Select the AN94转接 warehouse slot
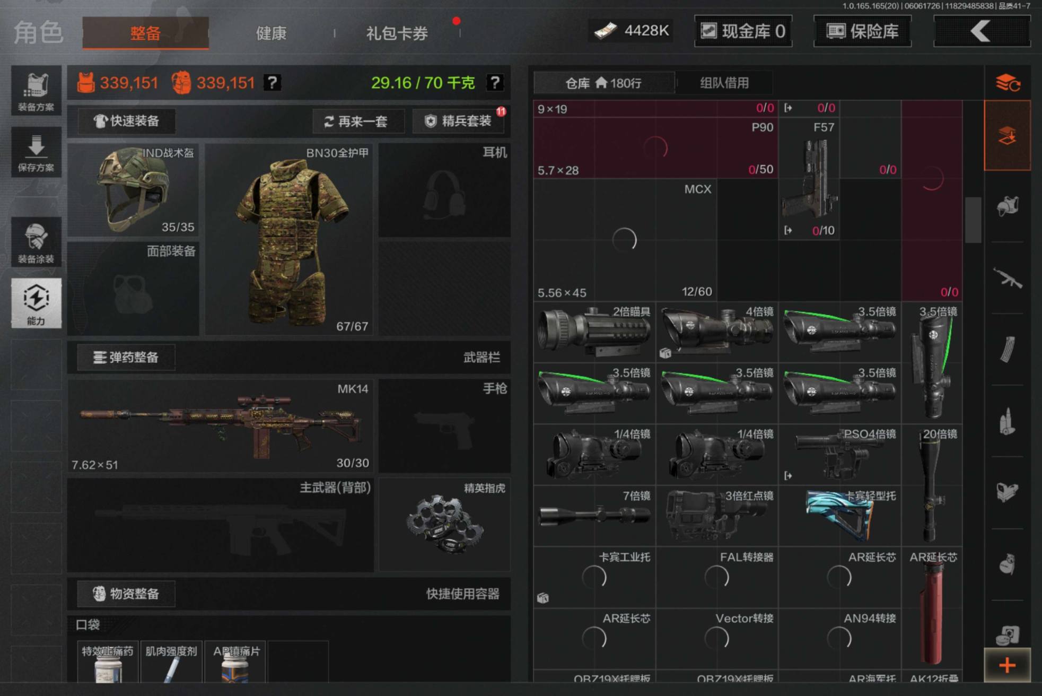This screenshot has height=696, width=1042. (x=840, y=639)
